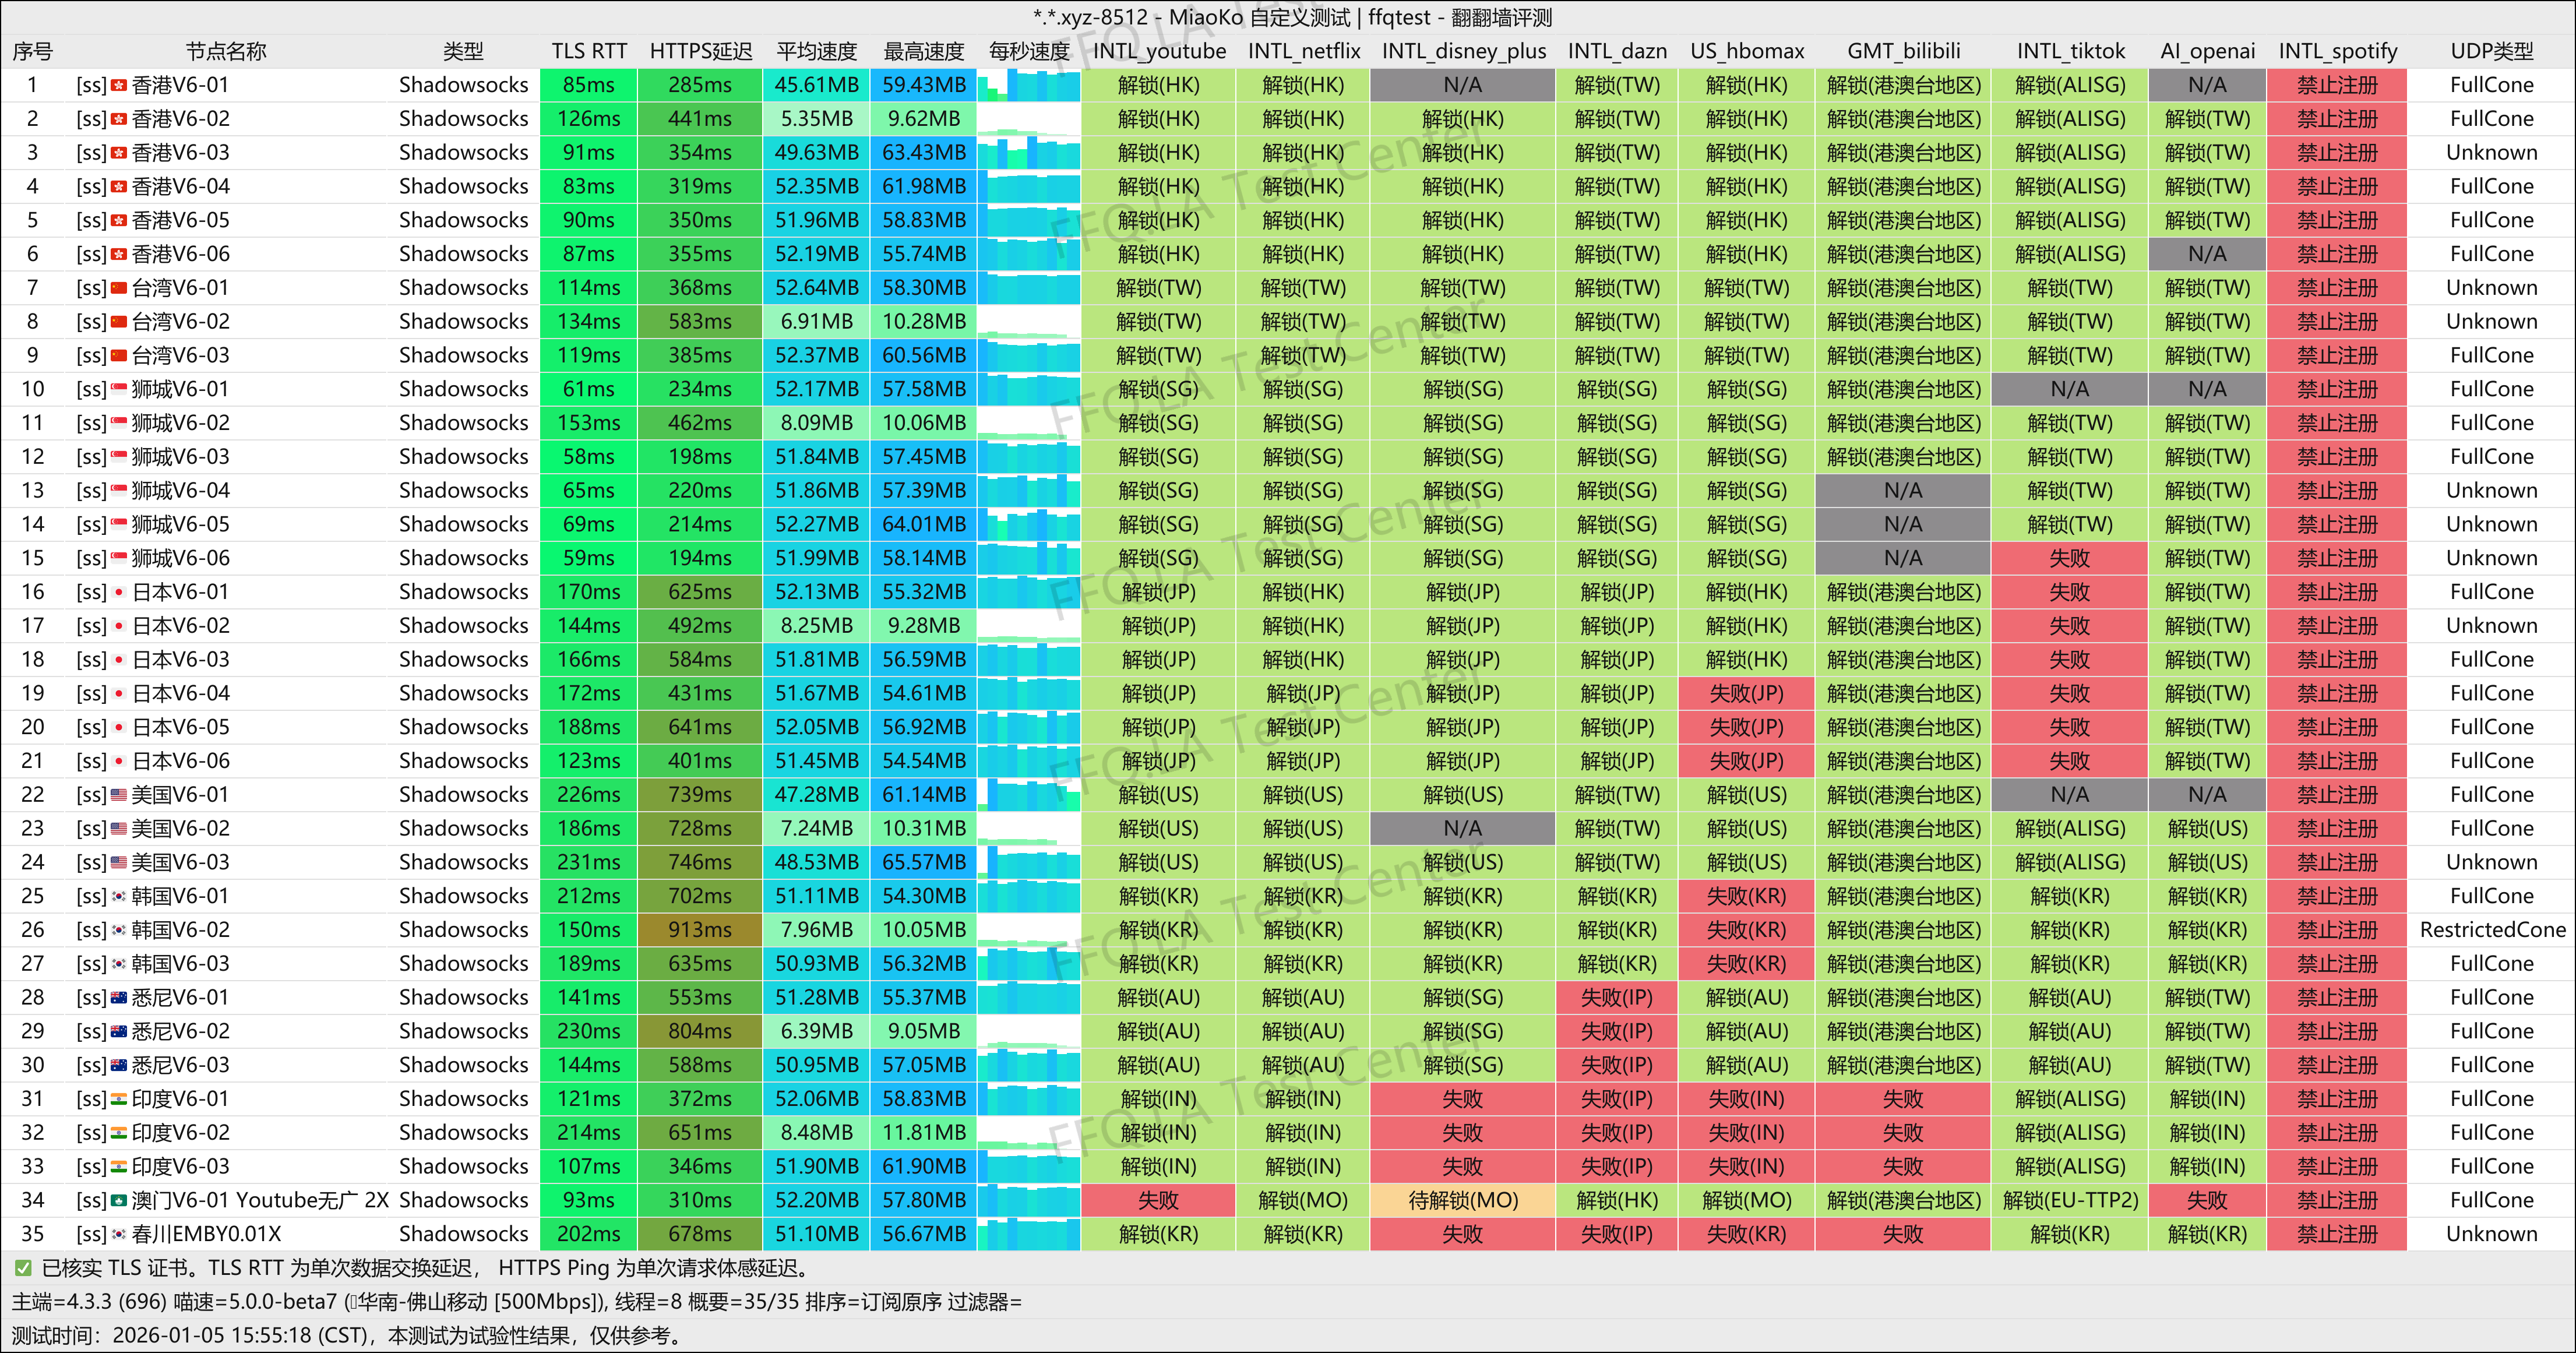Click Hong Kong flag icon beside 香港V6-01
This screenshot has width=2576, height=1353.
[x=119, y=86]
